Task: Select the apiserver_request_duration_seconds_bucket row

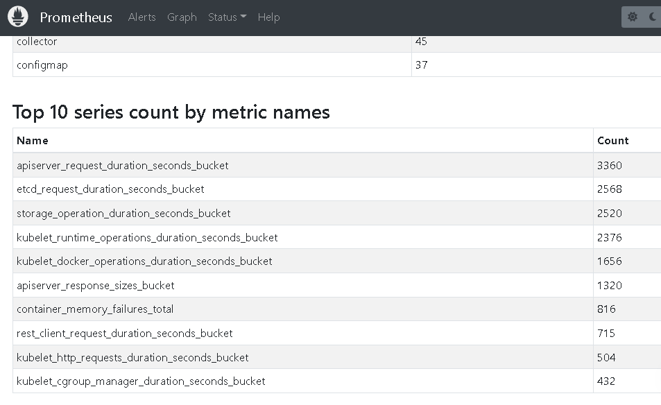Action: click(x=122, y=165)
